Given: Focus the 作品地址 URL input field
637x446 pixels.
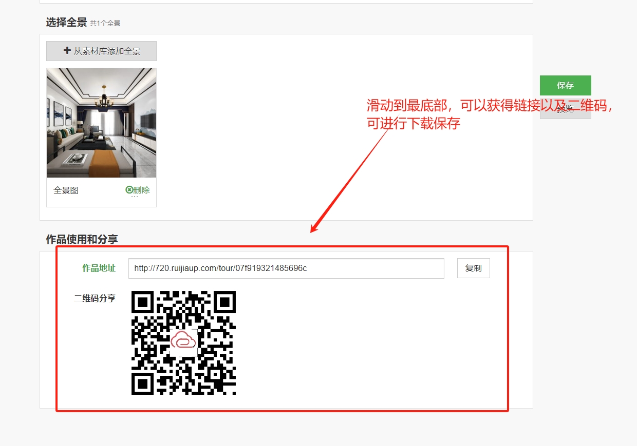Looking at the screenshot, I should point(286,268).
